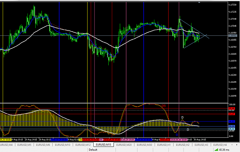The image size is (240, 152).
Task: Select triangle pattern apex where trendlines cross
Action: coord(205,36)
